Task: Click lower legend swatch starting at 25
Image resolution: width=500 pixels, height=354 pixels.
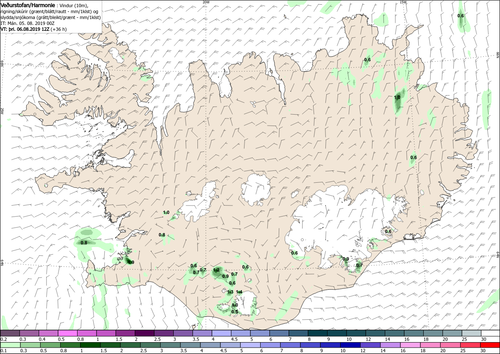Action: 470,345
